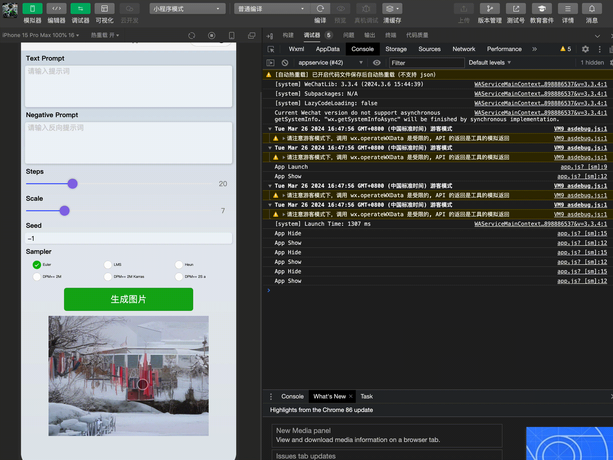Click the console Filter field
This screenshot has width=613, height=460.
(x=427, y=63)
